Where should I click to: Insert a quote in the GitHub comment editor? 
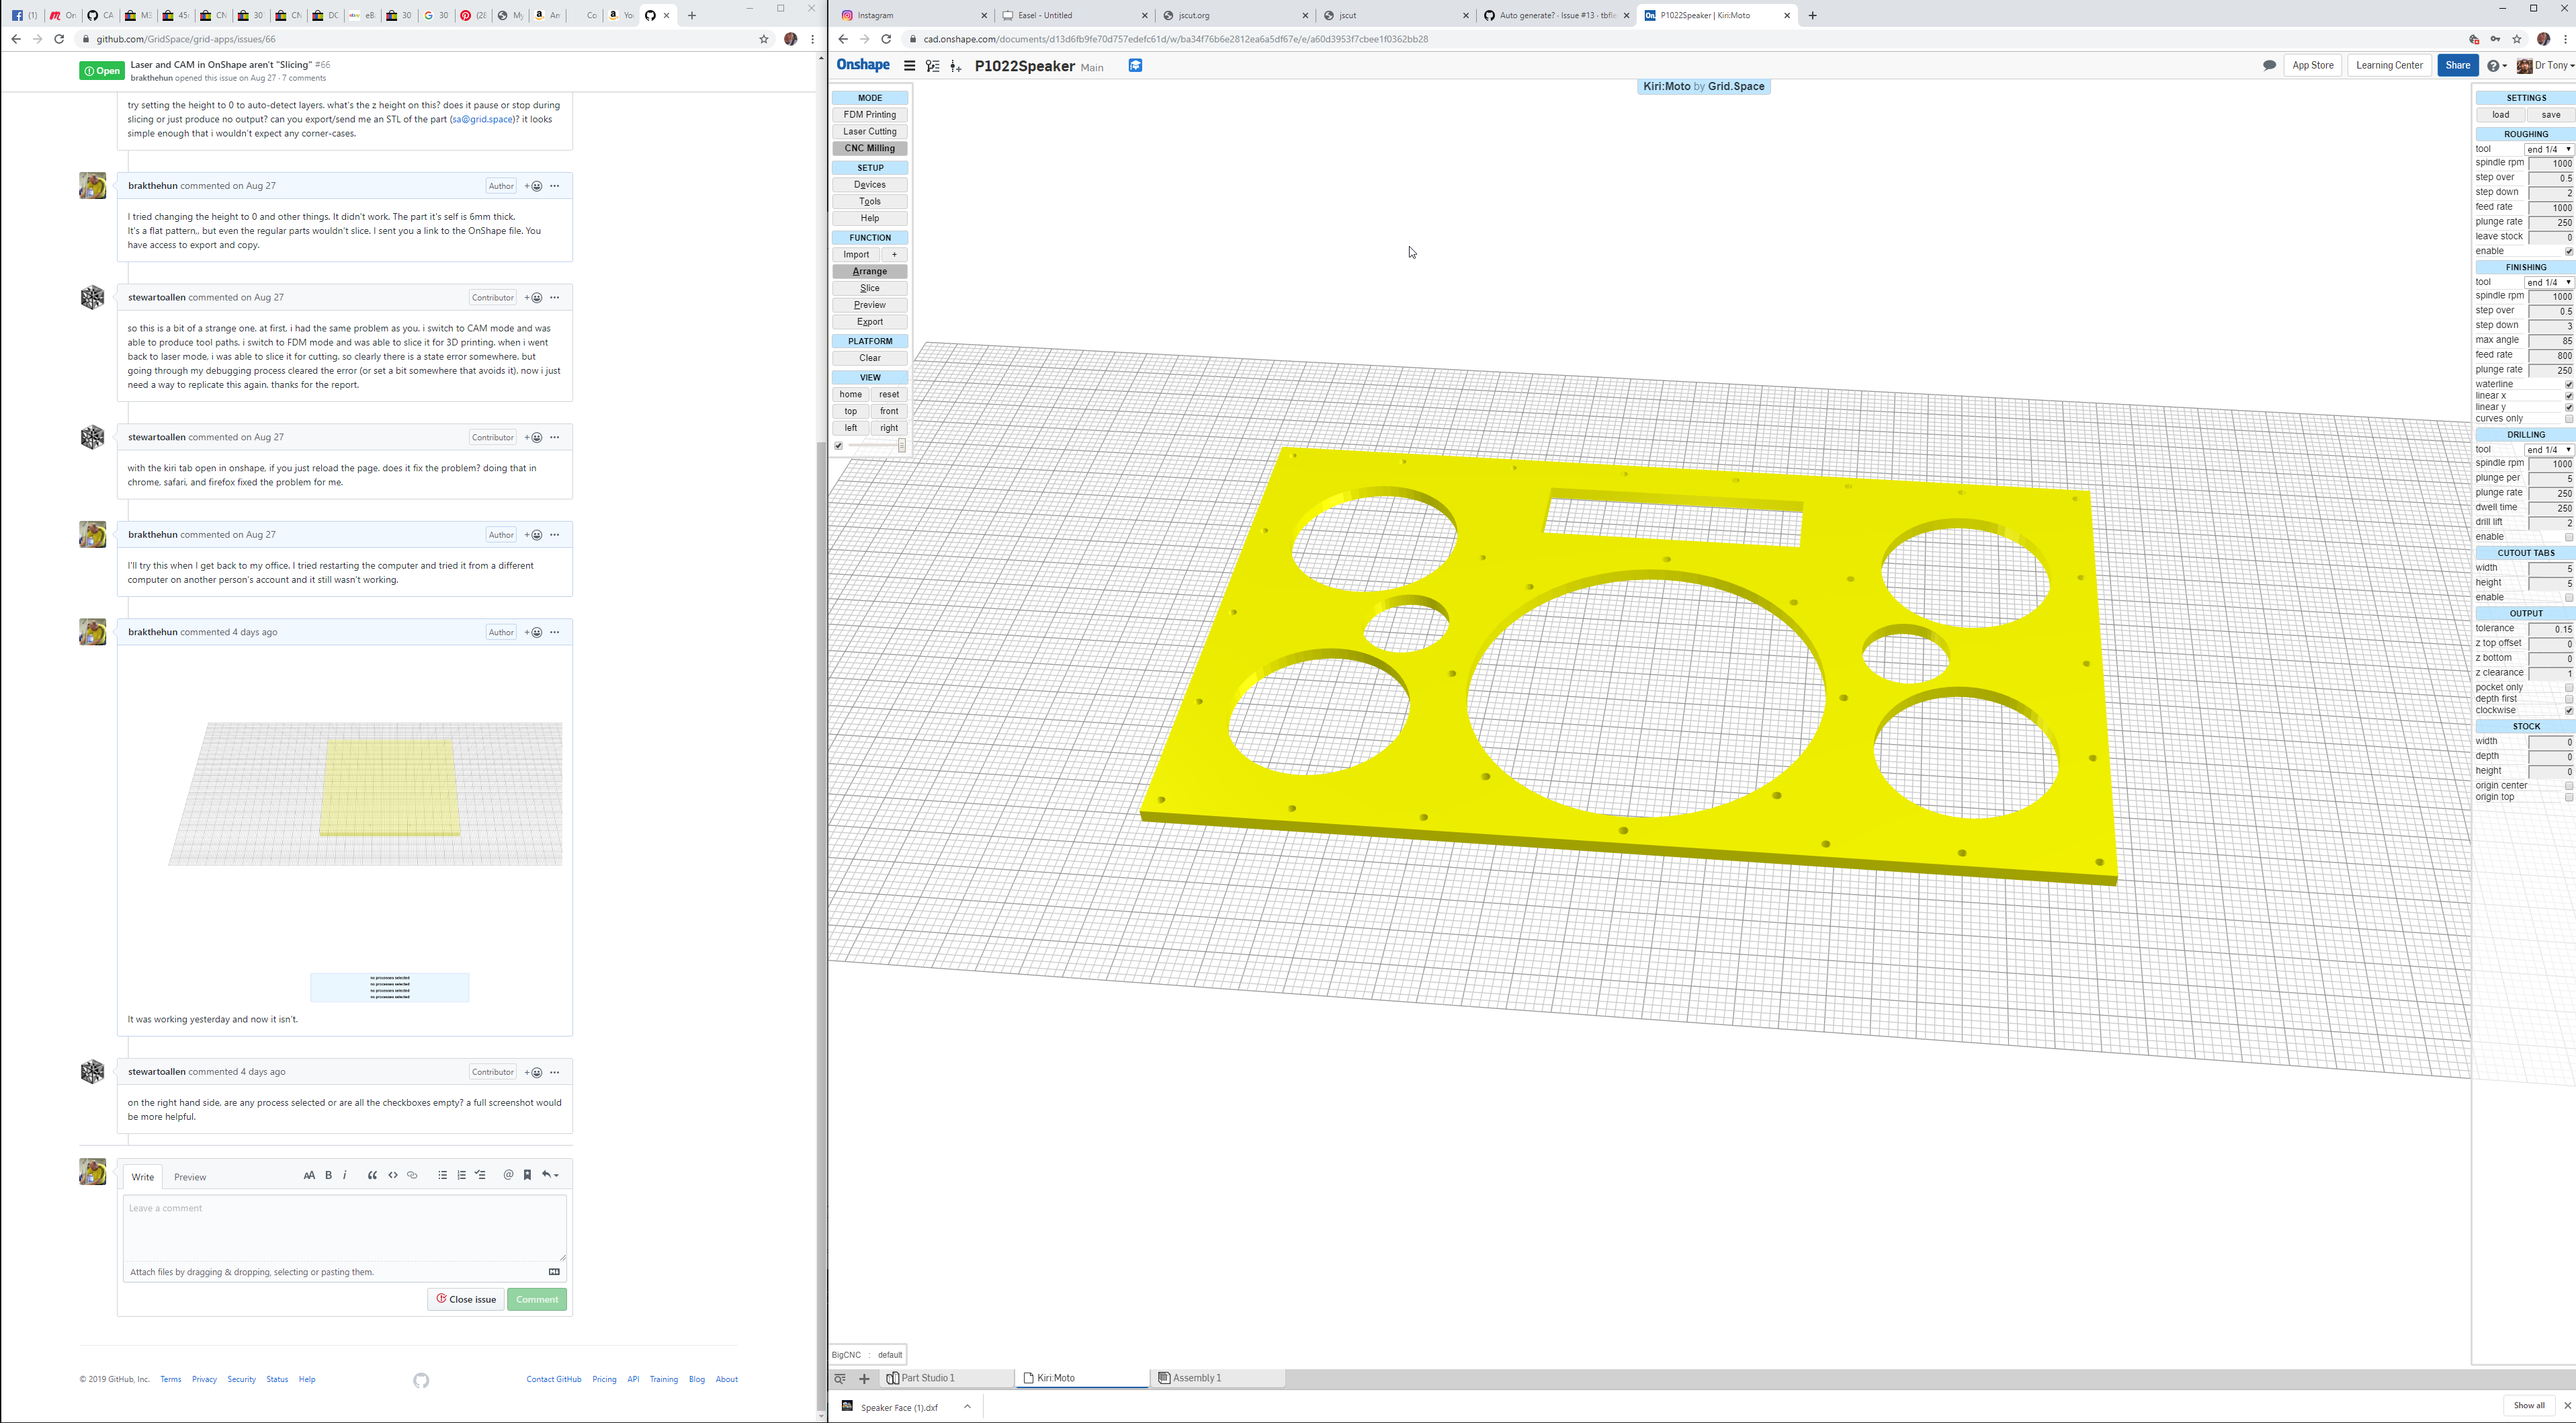pyautogui.click(x=371, y=1176)
